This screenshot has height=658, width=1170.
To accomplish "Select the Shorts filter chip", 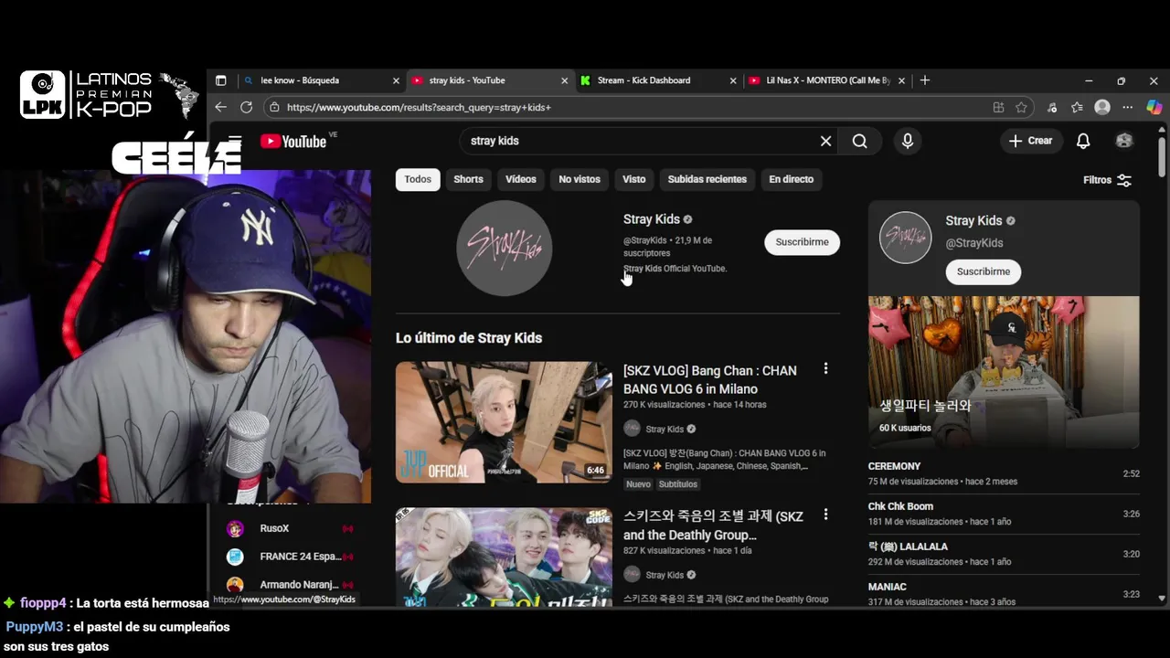I will pyautogui.click(x=468, y=179).
